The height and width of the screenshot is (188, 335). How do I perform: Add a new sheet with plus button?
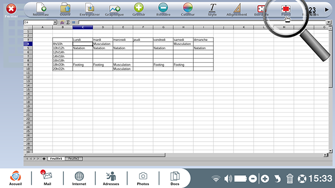[44, 159]
